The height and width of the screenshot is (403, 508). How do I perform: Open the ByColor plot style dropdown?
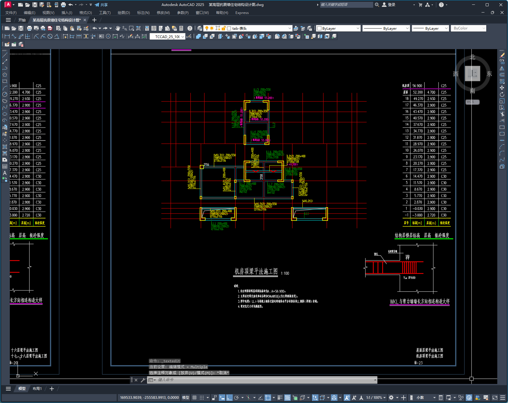click(x=483, y=28)
